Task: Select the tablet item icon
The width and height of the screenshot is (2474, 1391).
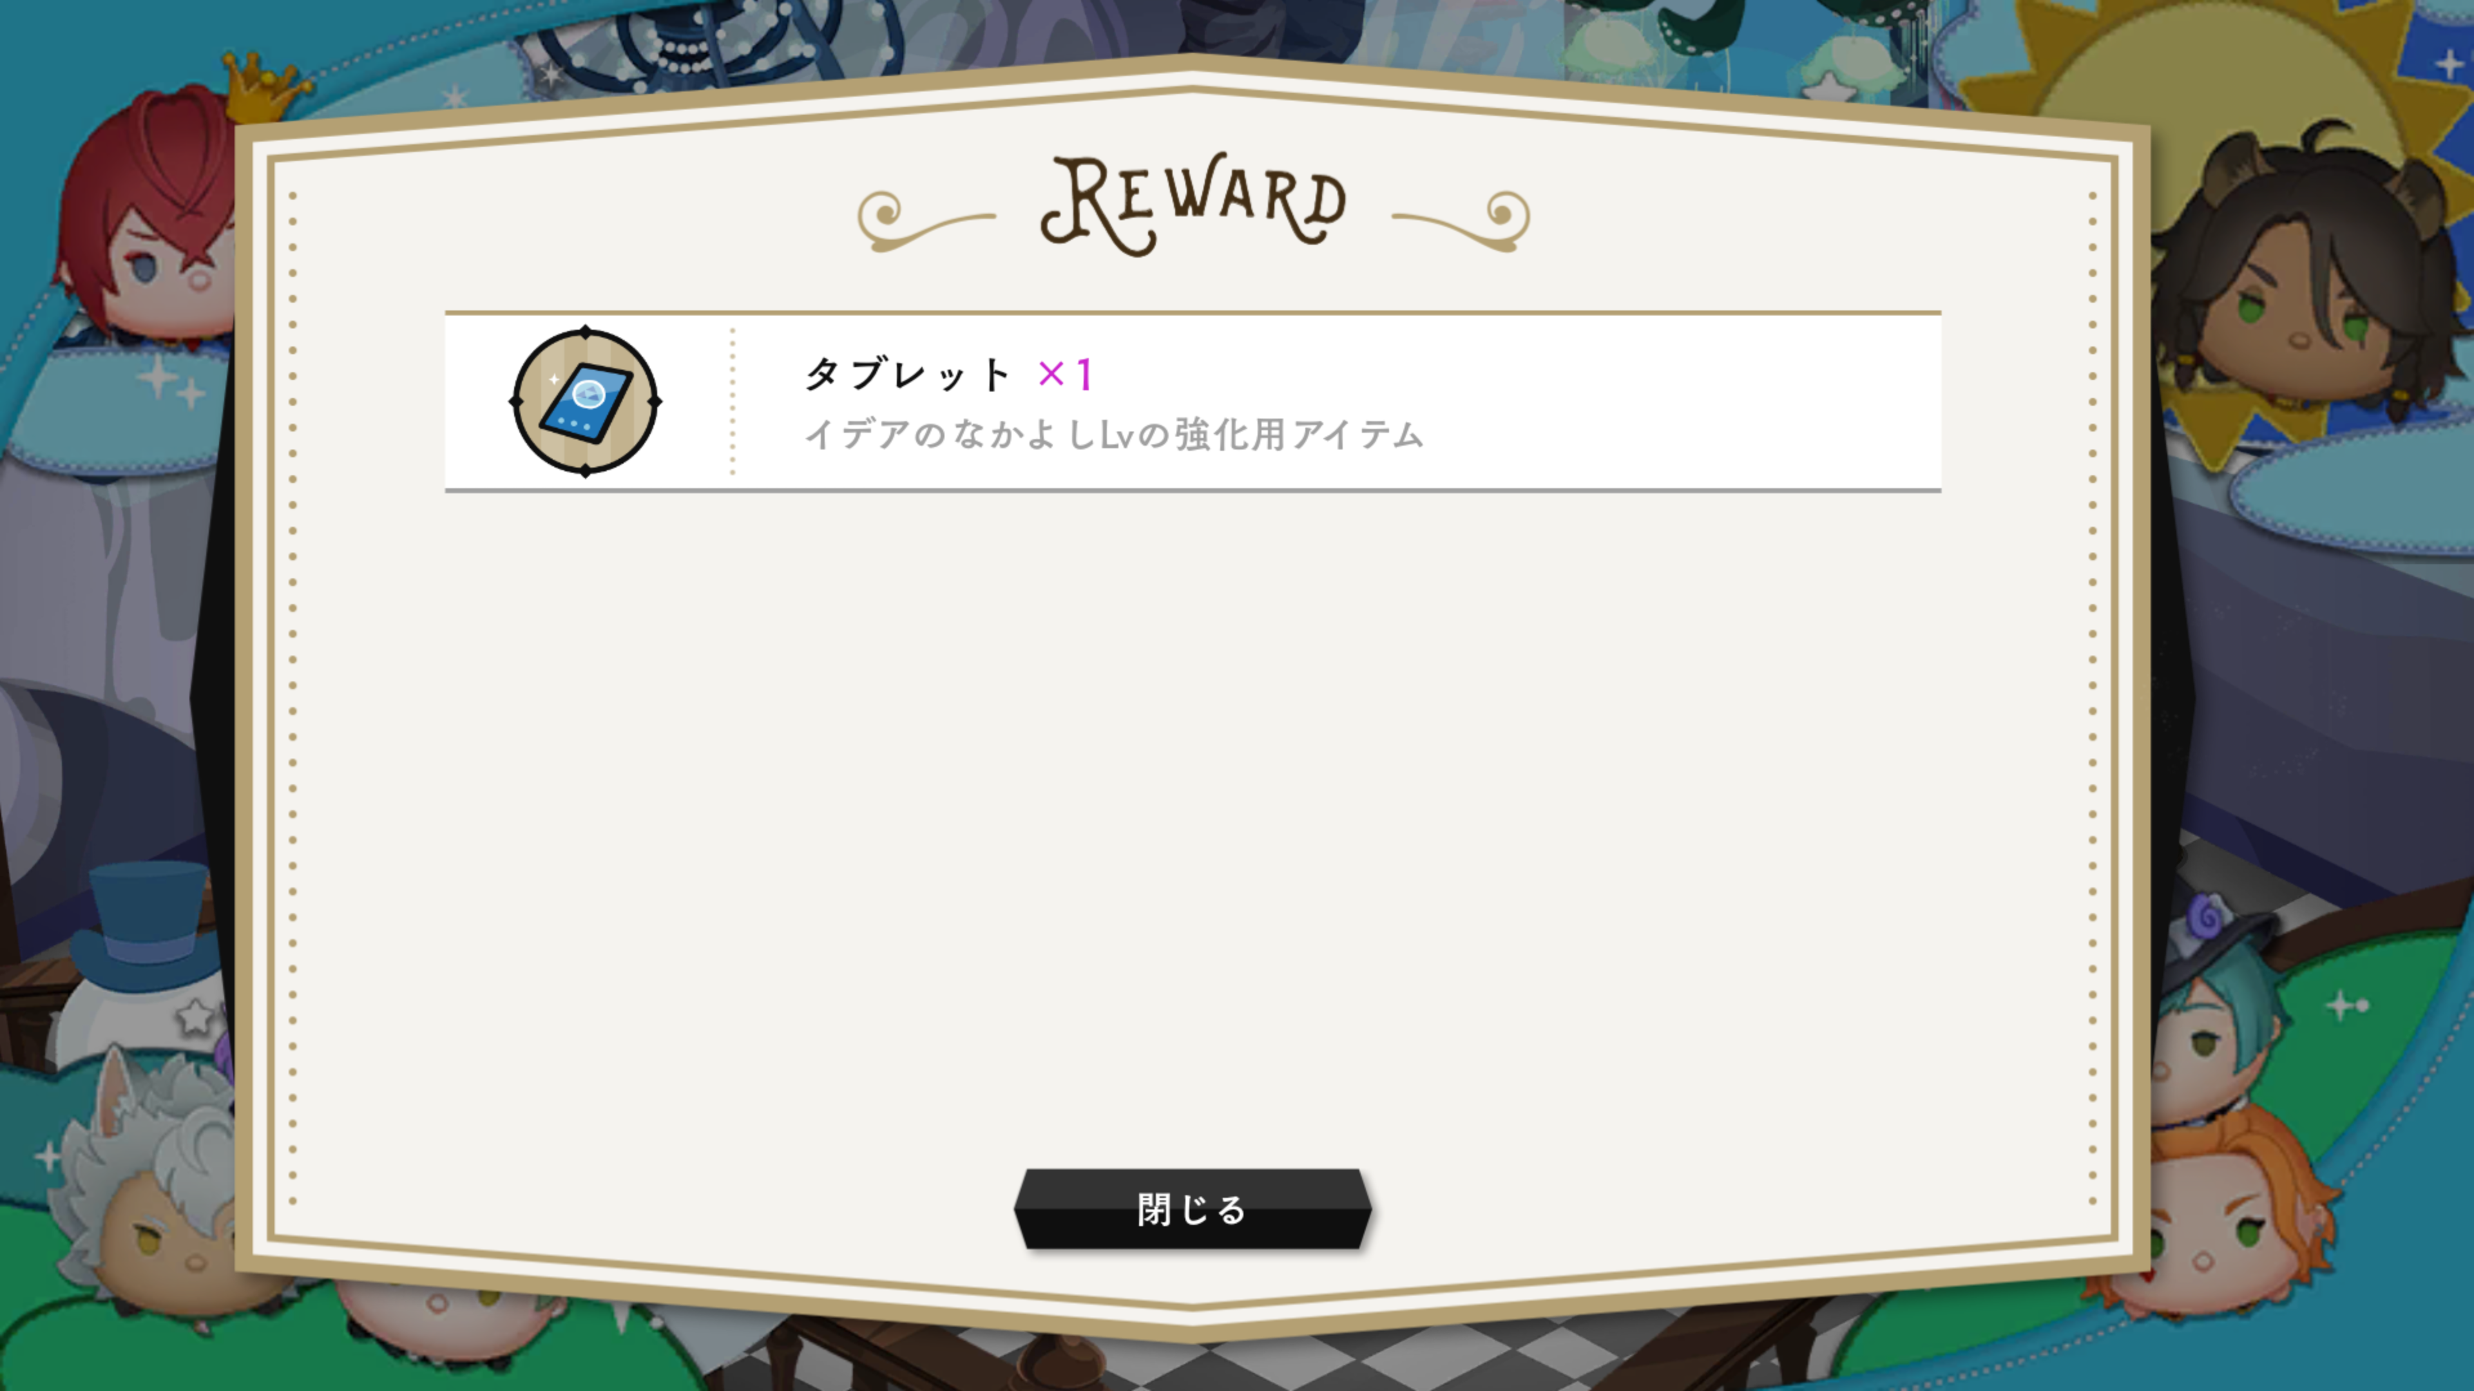Action: pyautogui.click(x=585, y=401)
